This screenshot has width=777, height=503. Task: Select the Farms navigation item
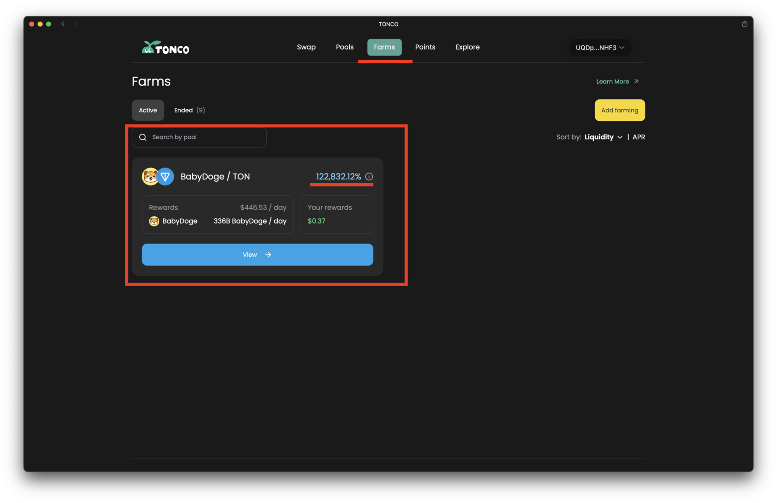[x=384, y=47]
